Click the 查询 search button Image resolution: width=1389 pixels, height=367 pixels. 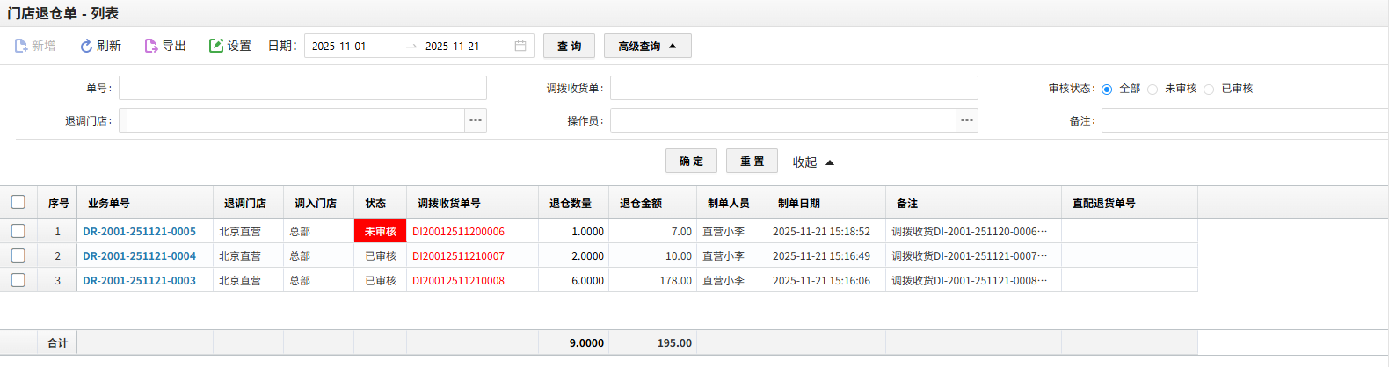click(x=569, y=46)
